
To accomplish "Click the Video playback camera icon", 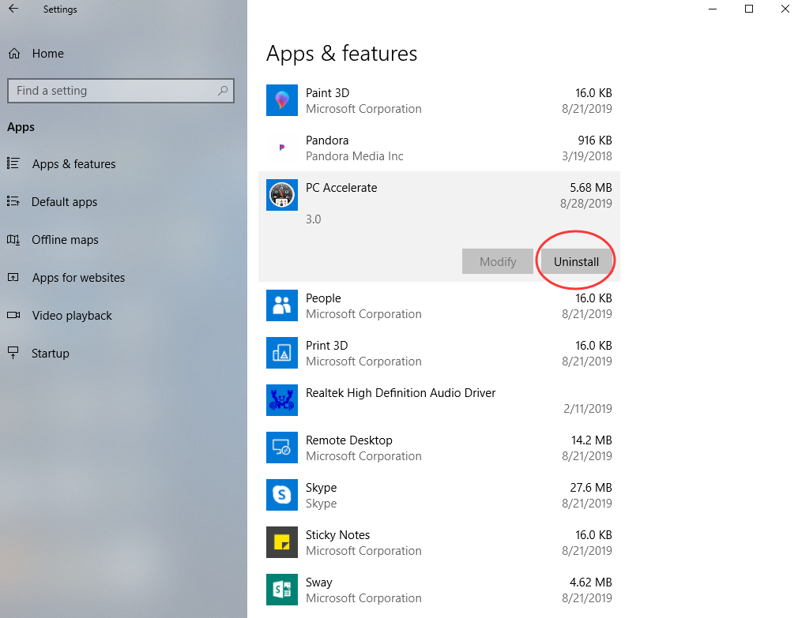I will coord(13,315).
